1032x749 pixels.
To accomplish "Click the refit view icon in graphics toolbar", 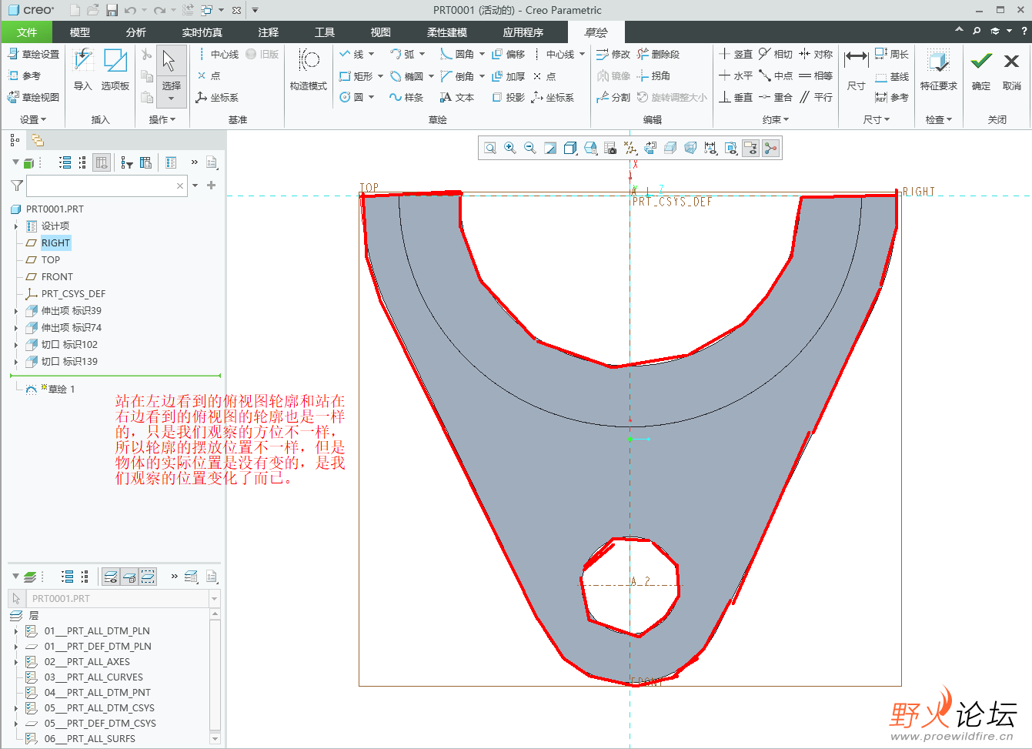I will pyautogui.click(x=490, y=148).
